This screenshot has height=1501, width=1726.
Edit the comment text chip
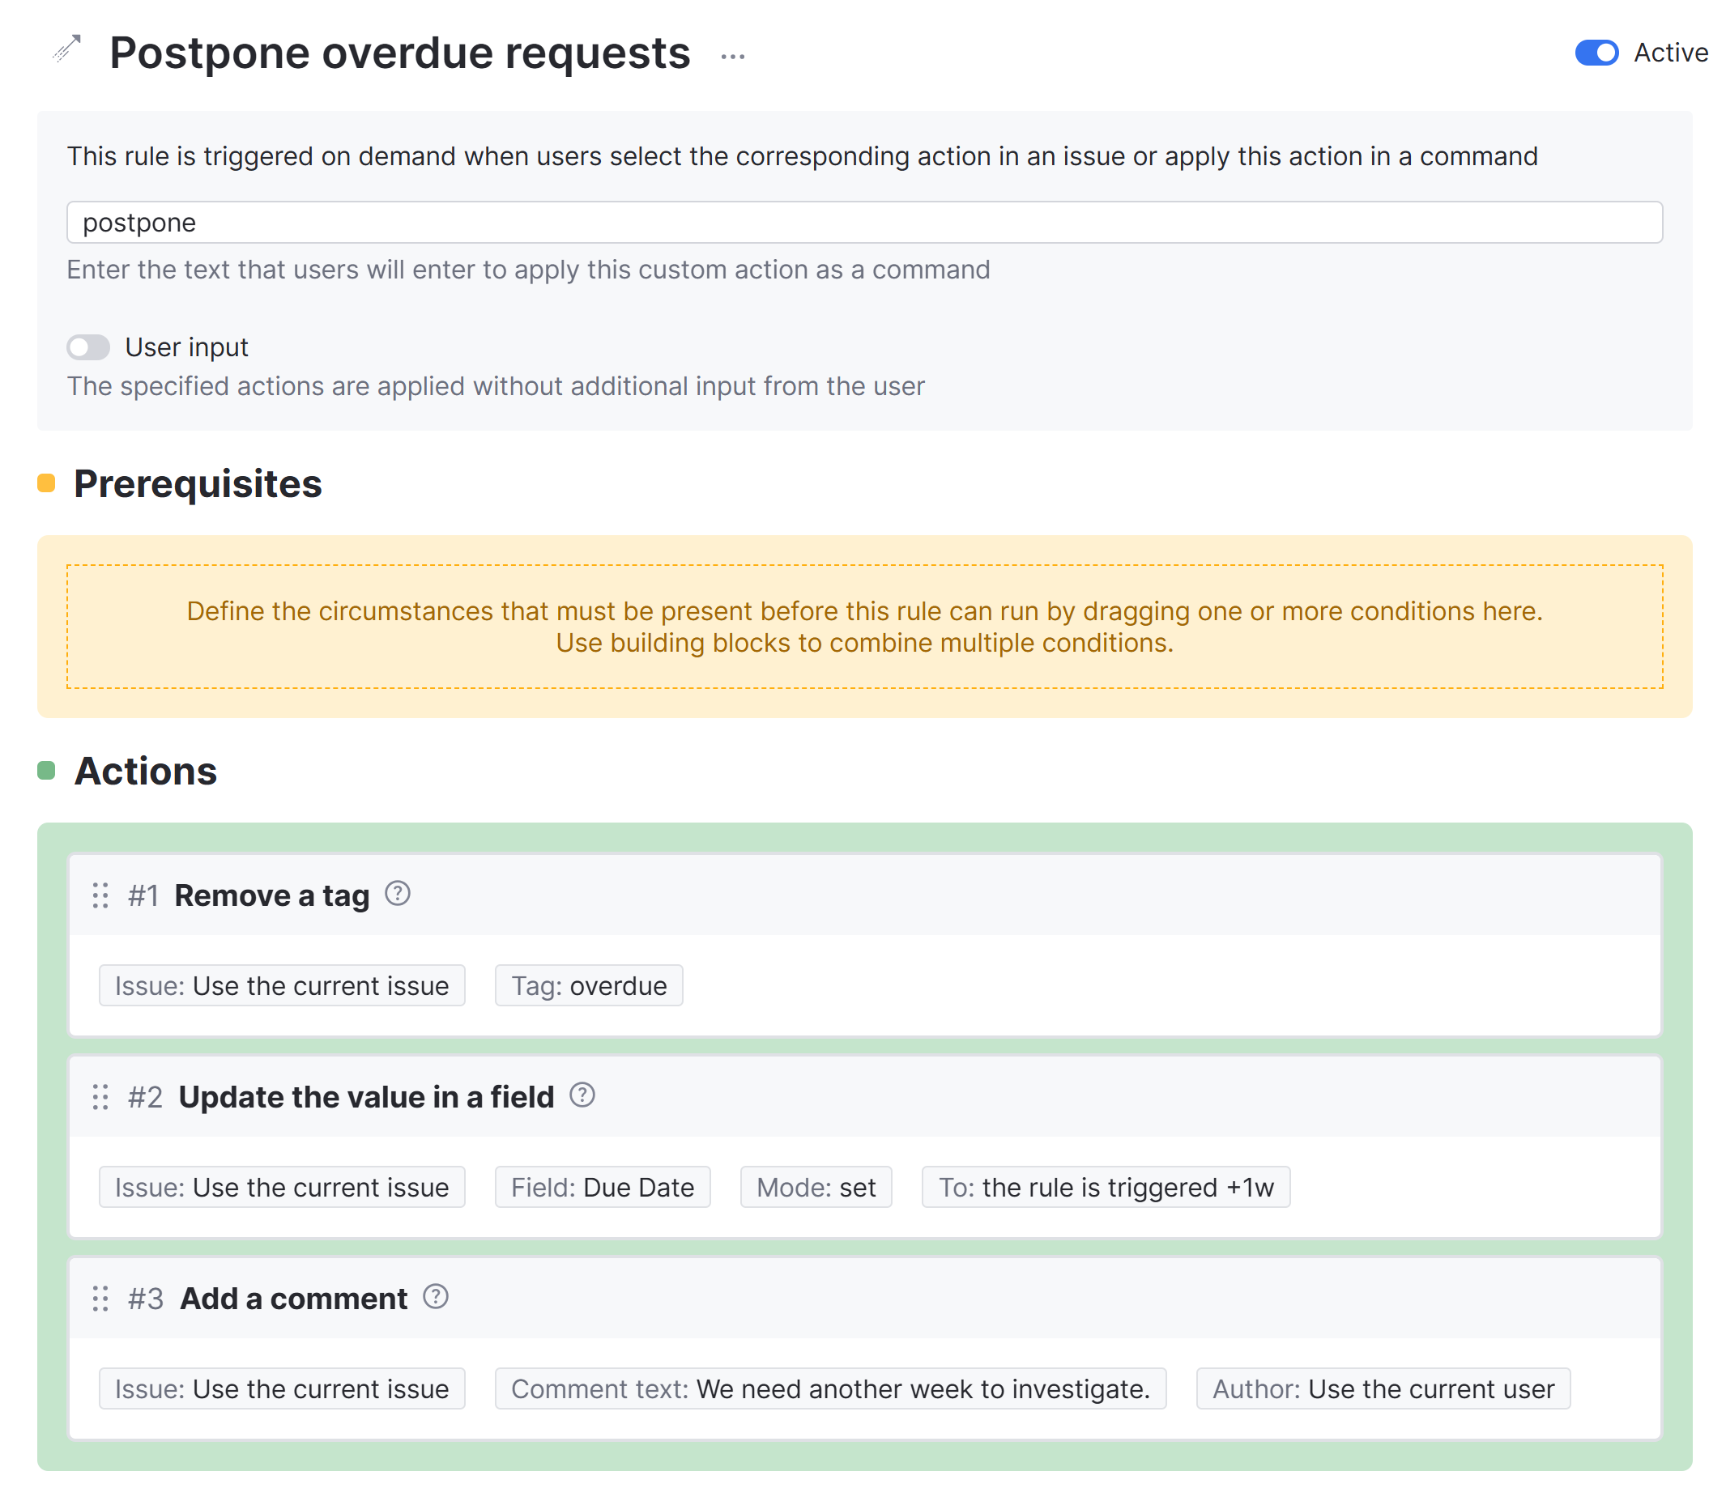pos(831,1388)
